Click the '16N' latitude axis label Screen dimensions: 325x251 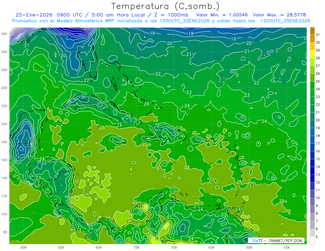click(x=4, y=160)
